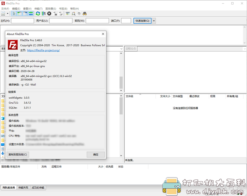Close the About FileZilla Pro dialog
This screenshot has height=196, width=247.
103,34
